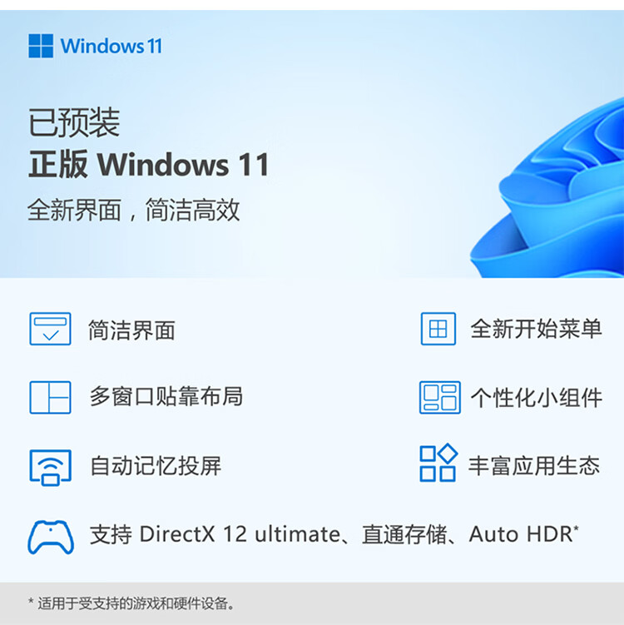
Task: Click the rich app ecosystem icon
Action: [438, 463]
